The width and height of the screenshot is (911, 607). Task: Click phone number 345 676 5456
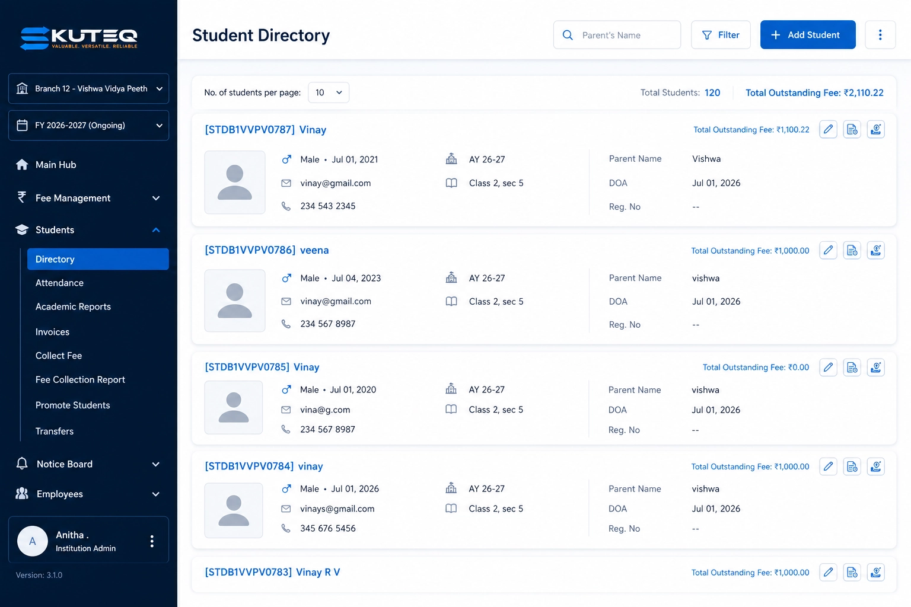tap(328, 528)
